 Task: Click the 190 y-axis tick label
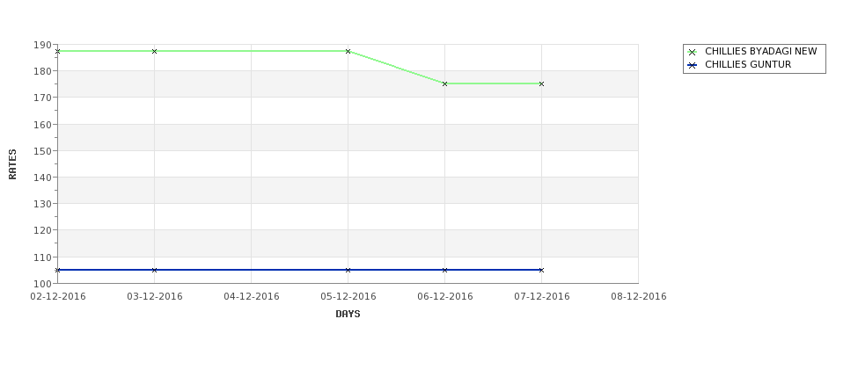42,45
